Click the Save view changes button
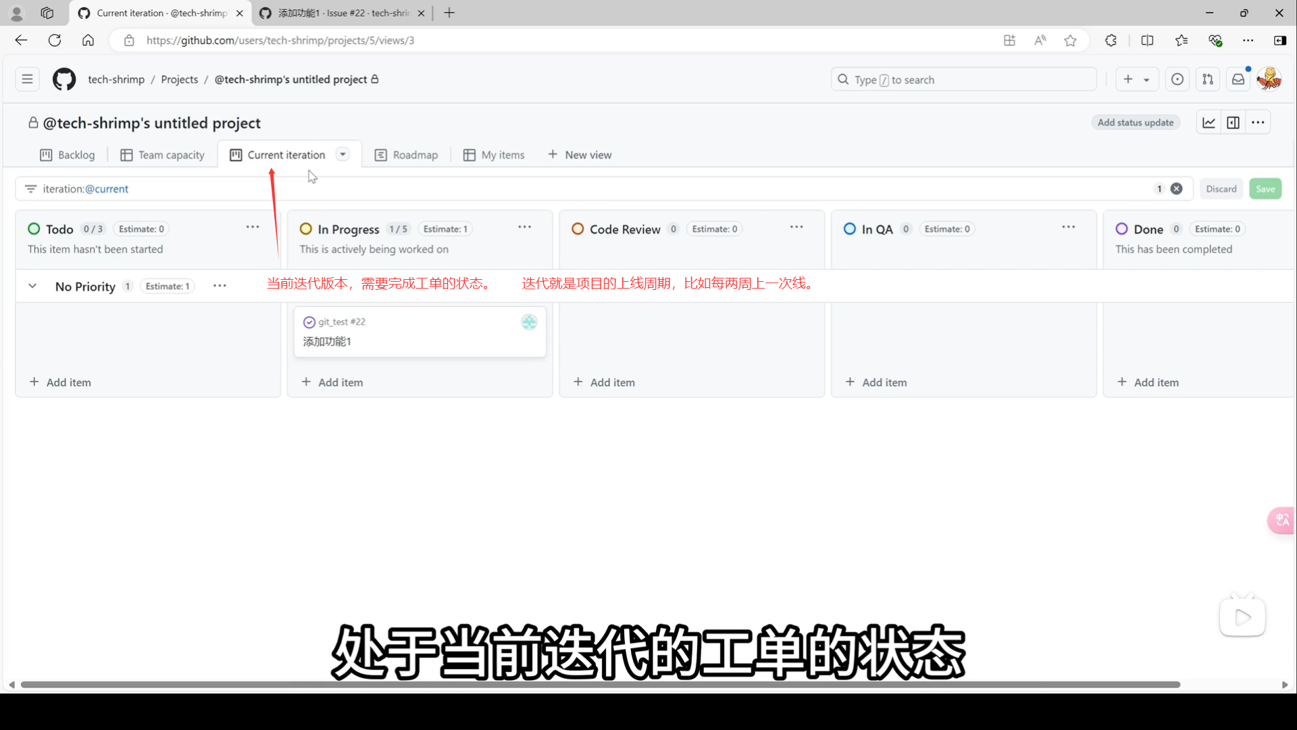 1265,189
